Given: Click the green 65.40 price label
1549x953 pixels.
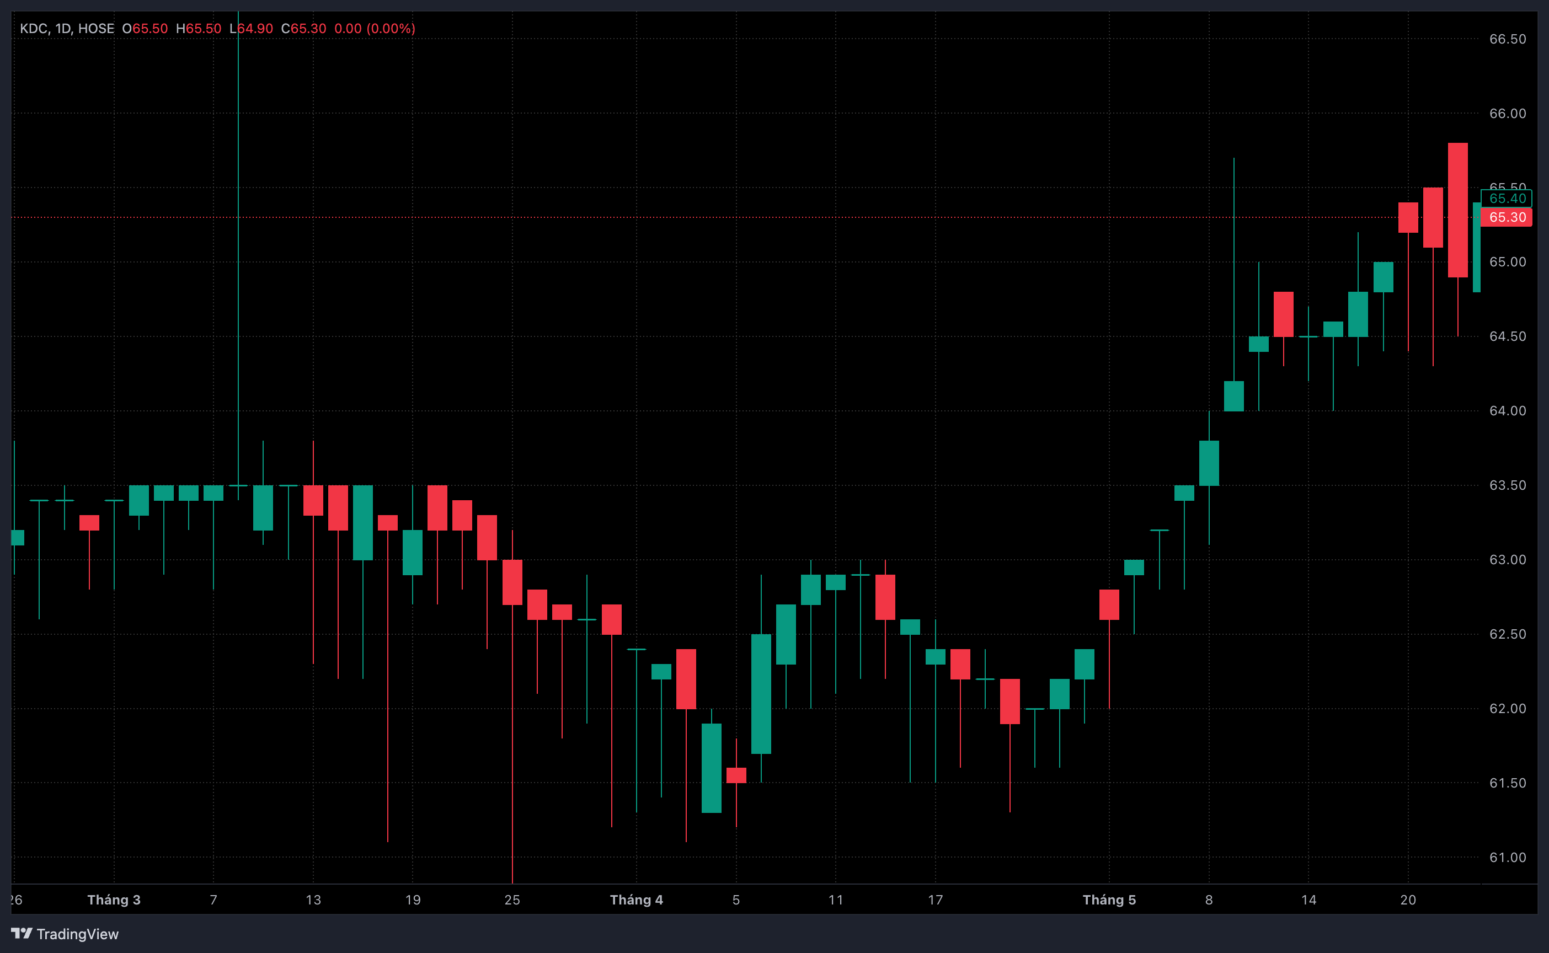Looking at the screenshot, I should click(1507, 199).
